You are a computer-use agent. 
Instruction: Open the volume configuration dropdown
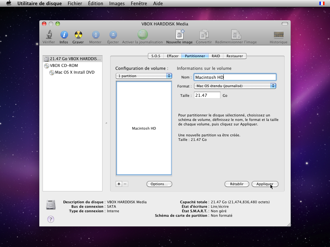144,76
